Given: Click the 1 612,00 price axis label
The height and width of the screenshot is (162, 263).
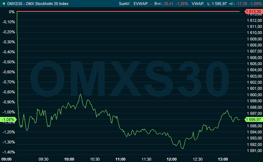Looking at the screenshot, I should click(254, 20).
